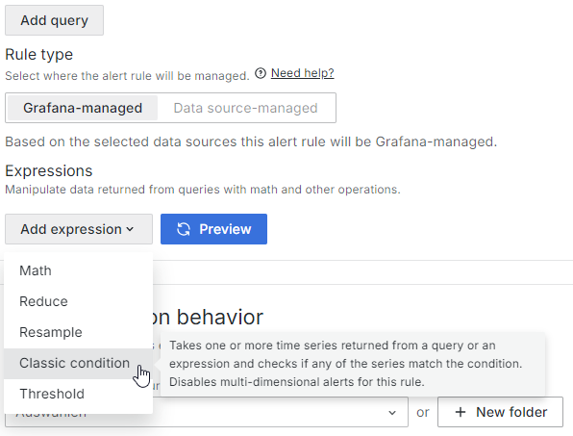
Task: Pick Threshold from the expression list
Action: click(78, 394)
